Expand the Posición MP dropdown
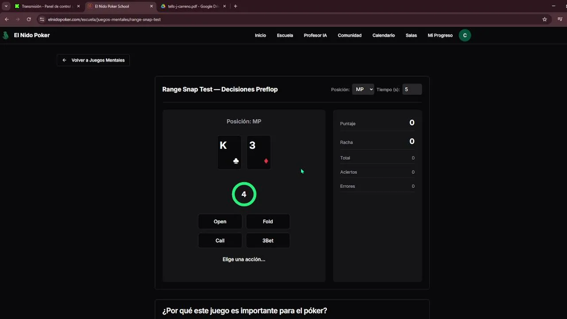 coord(363,89)
